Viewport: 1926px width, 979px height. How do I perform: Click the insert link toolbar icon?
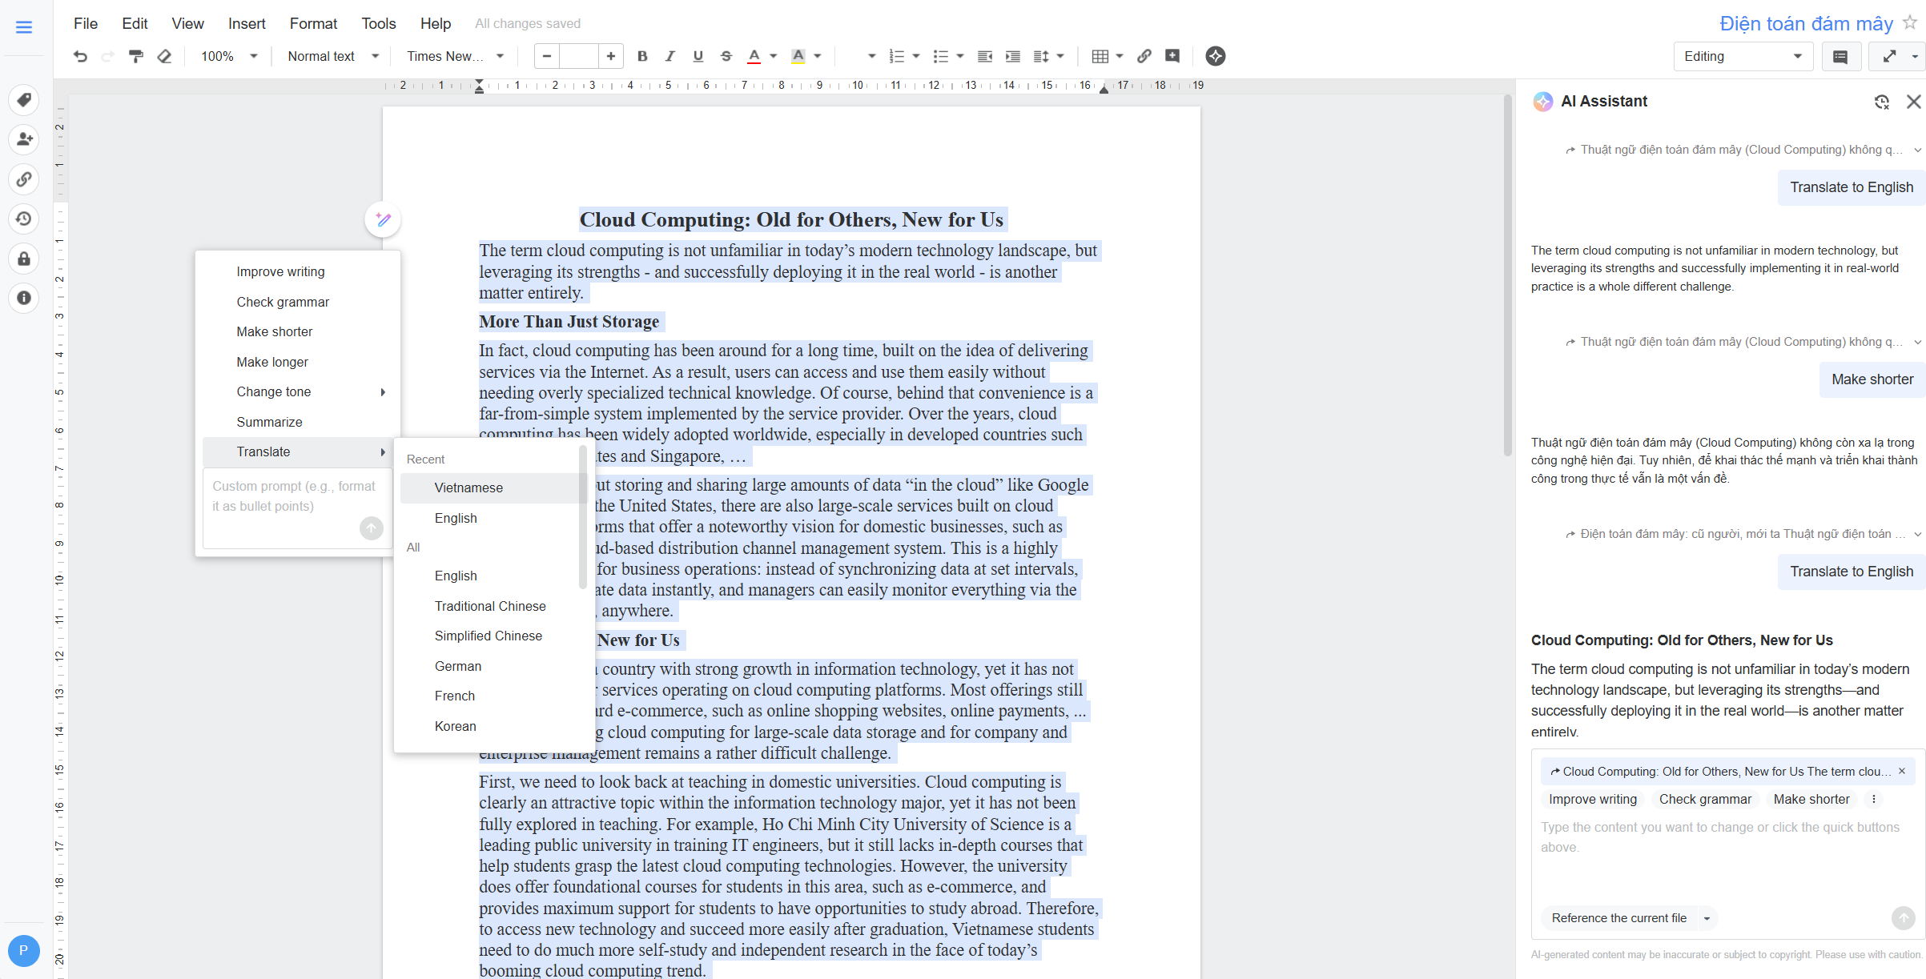click(x=1144, y=56)
